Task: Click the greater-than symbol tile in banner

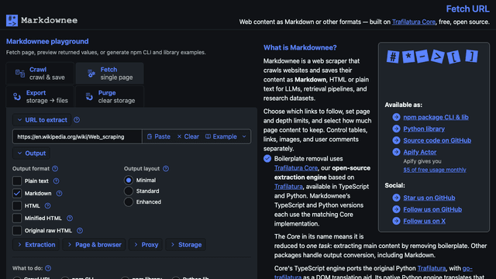Action: click(438, 57)
